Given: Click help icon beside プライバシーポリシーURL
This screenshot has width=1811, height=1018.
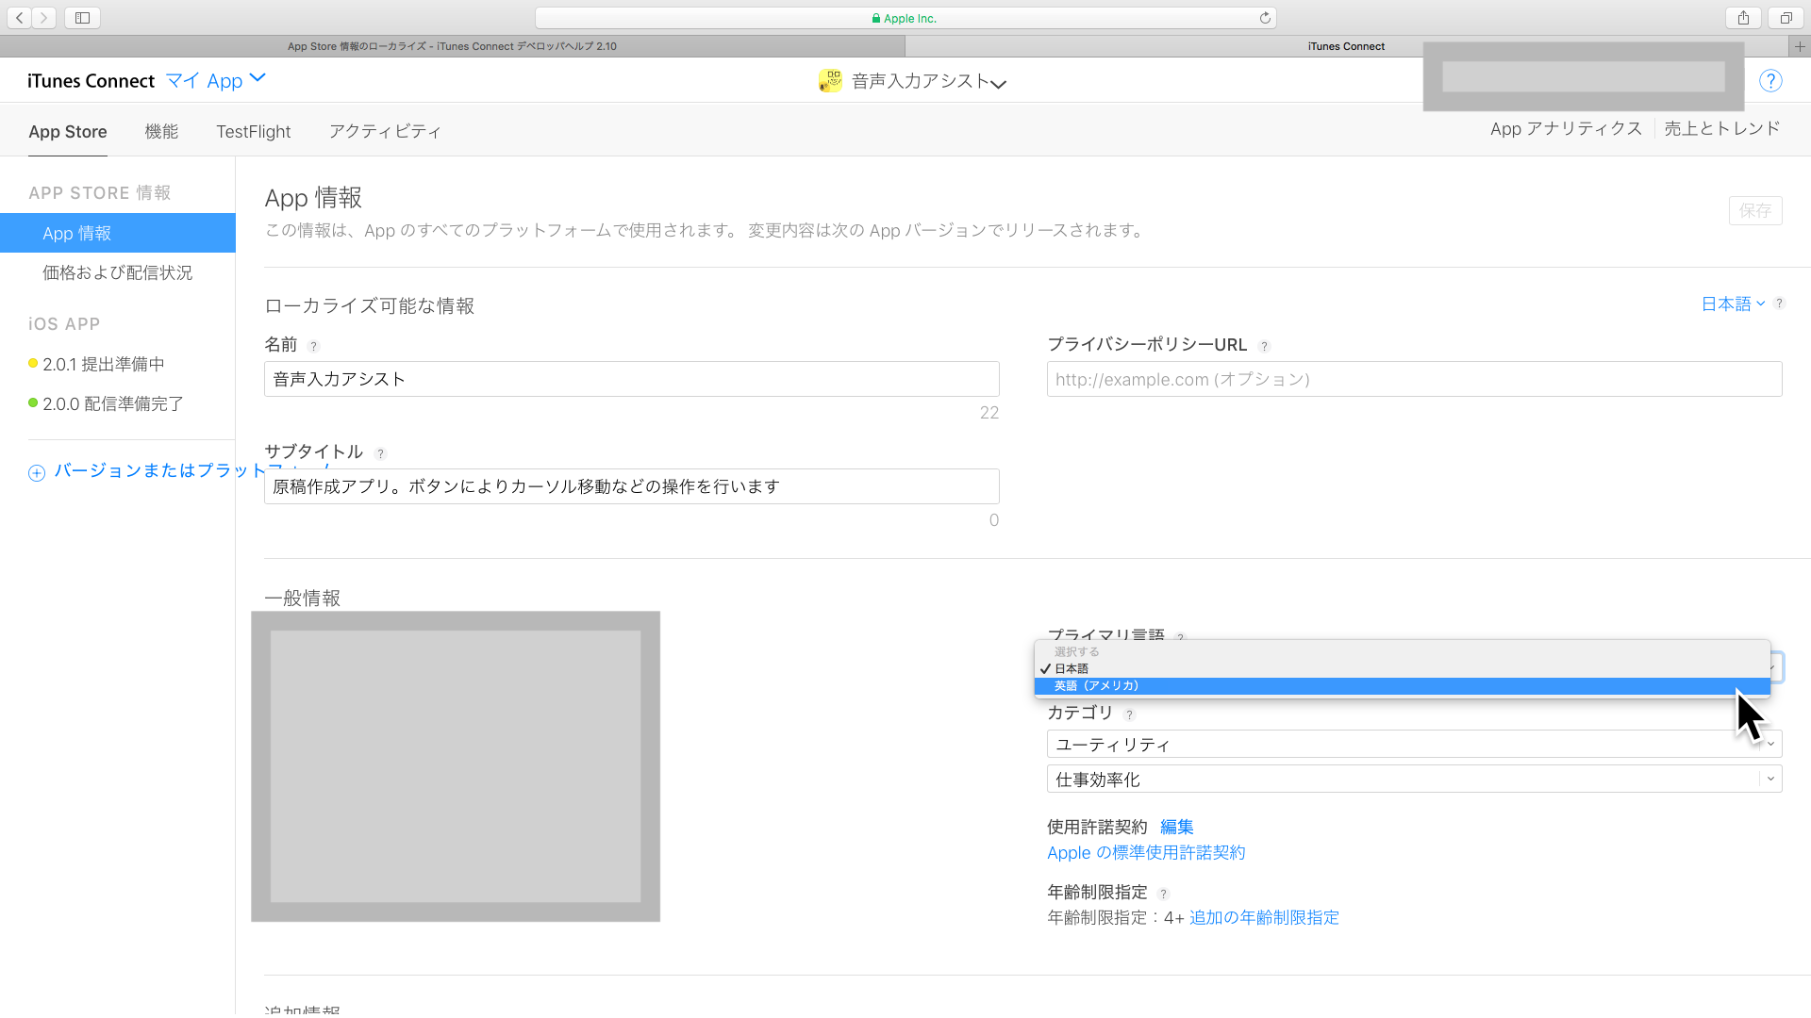Looking at the screenshot, I should (x=1265, y=347).
